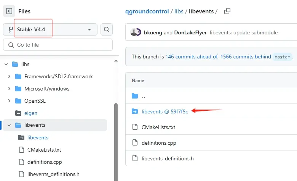The image size is (297, 181).
Task: Open bkueng author profile link
Action: (x=153, y=33)
